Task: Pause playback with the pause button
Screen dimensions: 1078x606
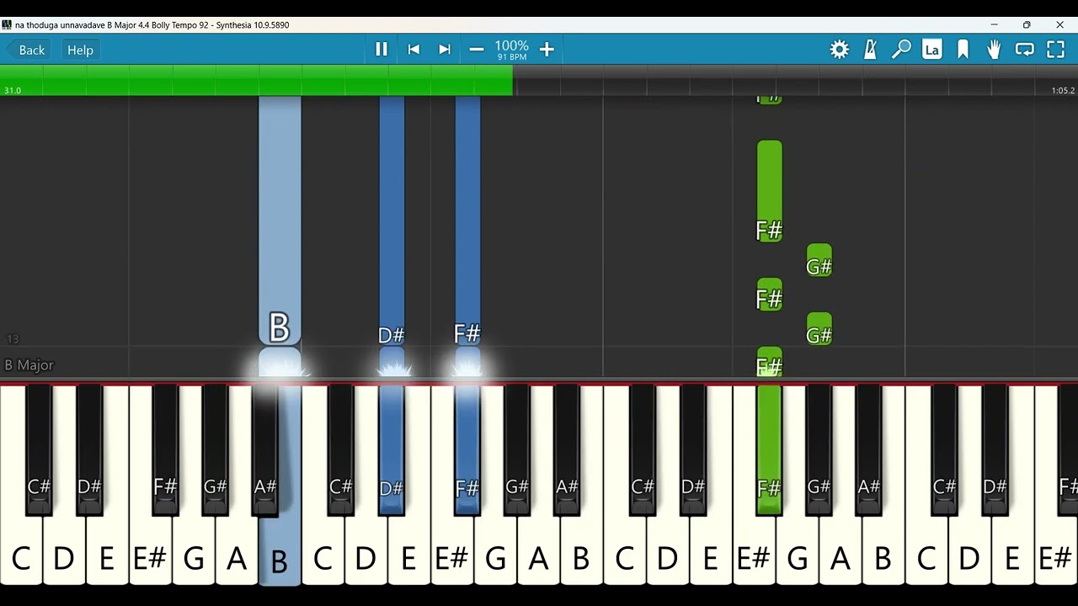Action: point(382,50)
